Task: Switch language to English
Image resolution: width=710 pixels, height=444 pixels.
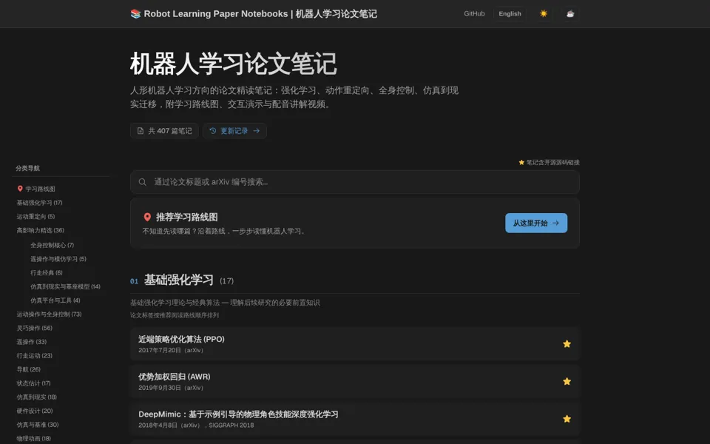Action: [x=510, y=13]
